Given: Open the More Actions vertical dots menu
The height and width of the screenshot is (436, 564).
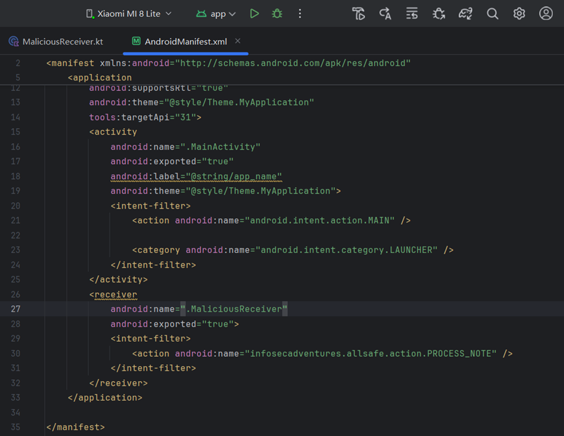Looking at the screenshot, I should pos(300,14).
